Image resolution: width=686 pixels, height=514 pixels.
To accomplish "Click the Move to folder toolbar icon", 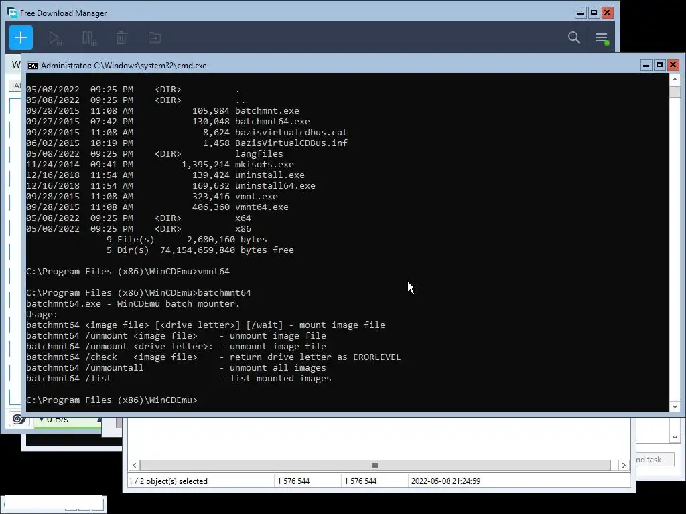I will [155, 37].
